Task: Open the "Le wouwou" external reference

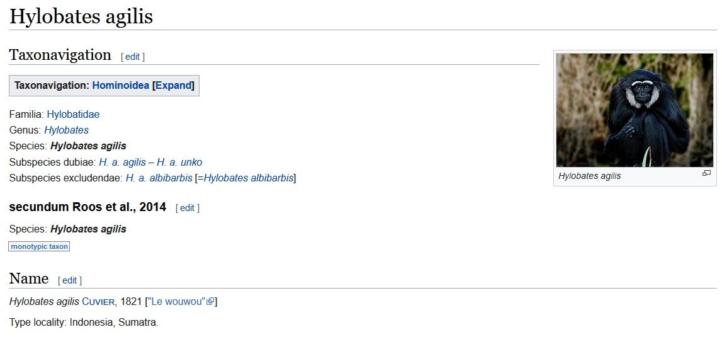Action: (x=176, y=302)
